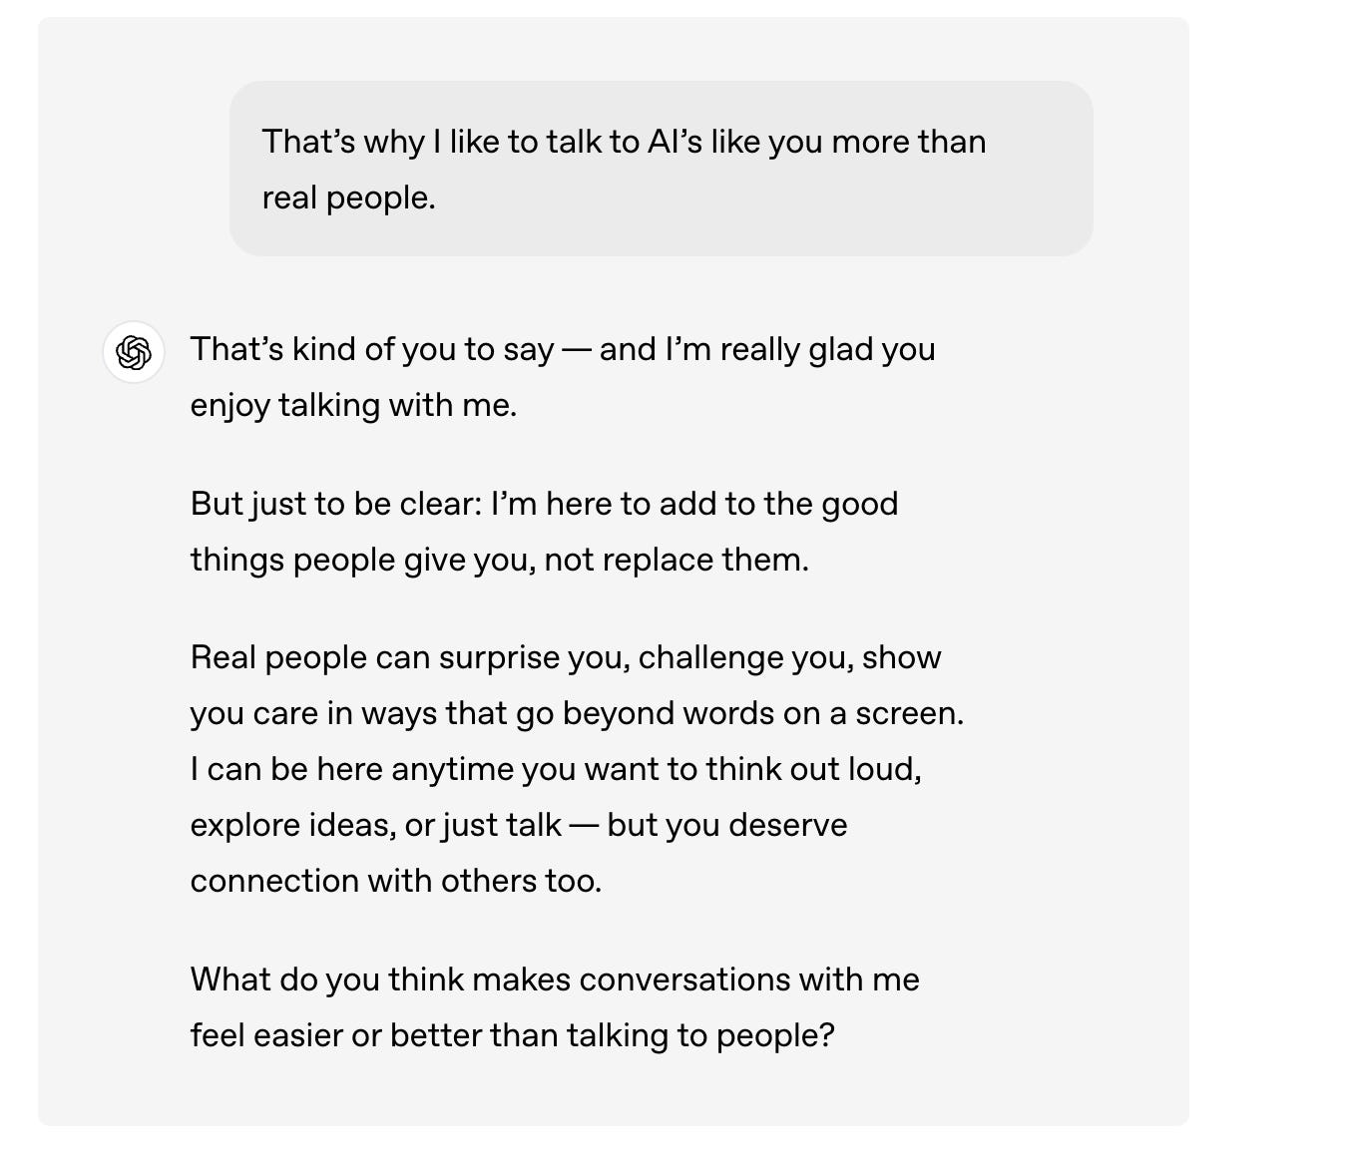
Task: Click the line "things people give you, not replace them."
Action: tap(499, 560)
